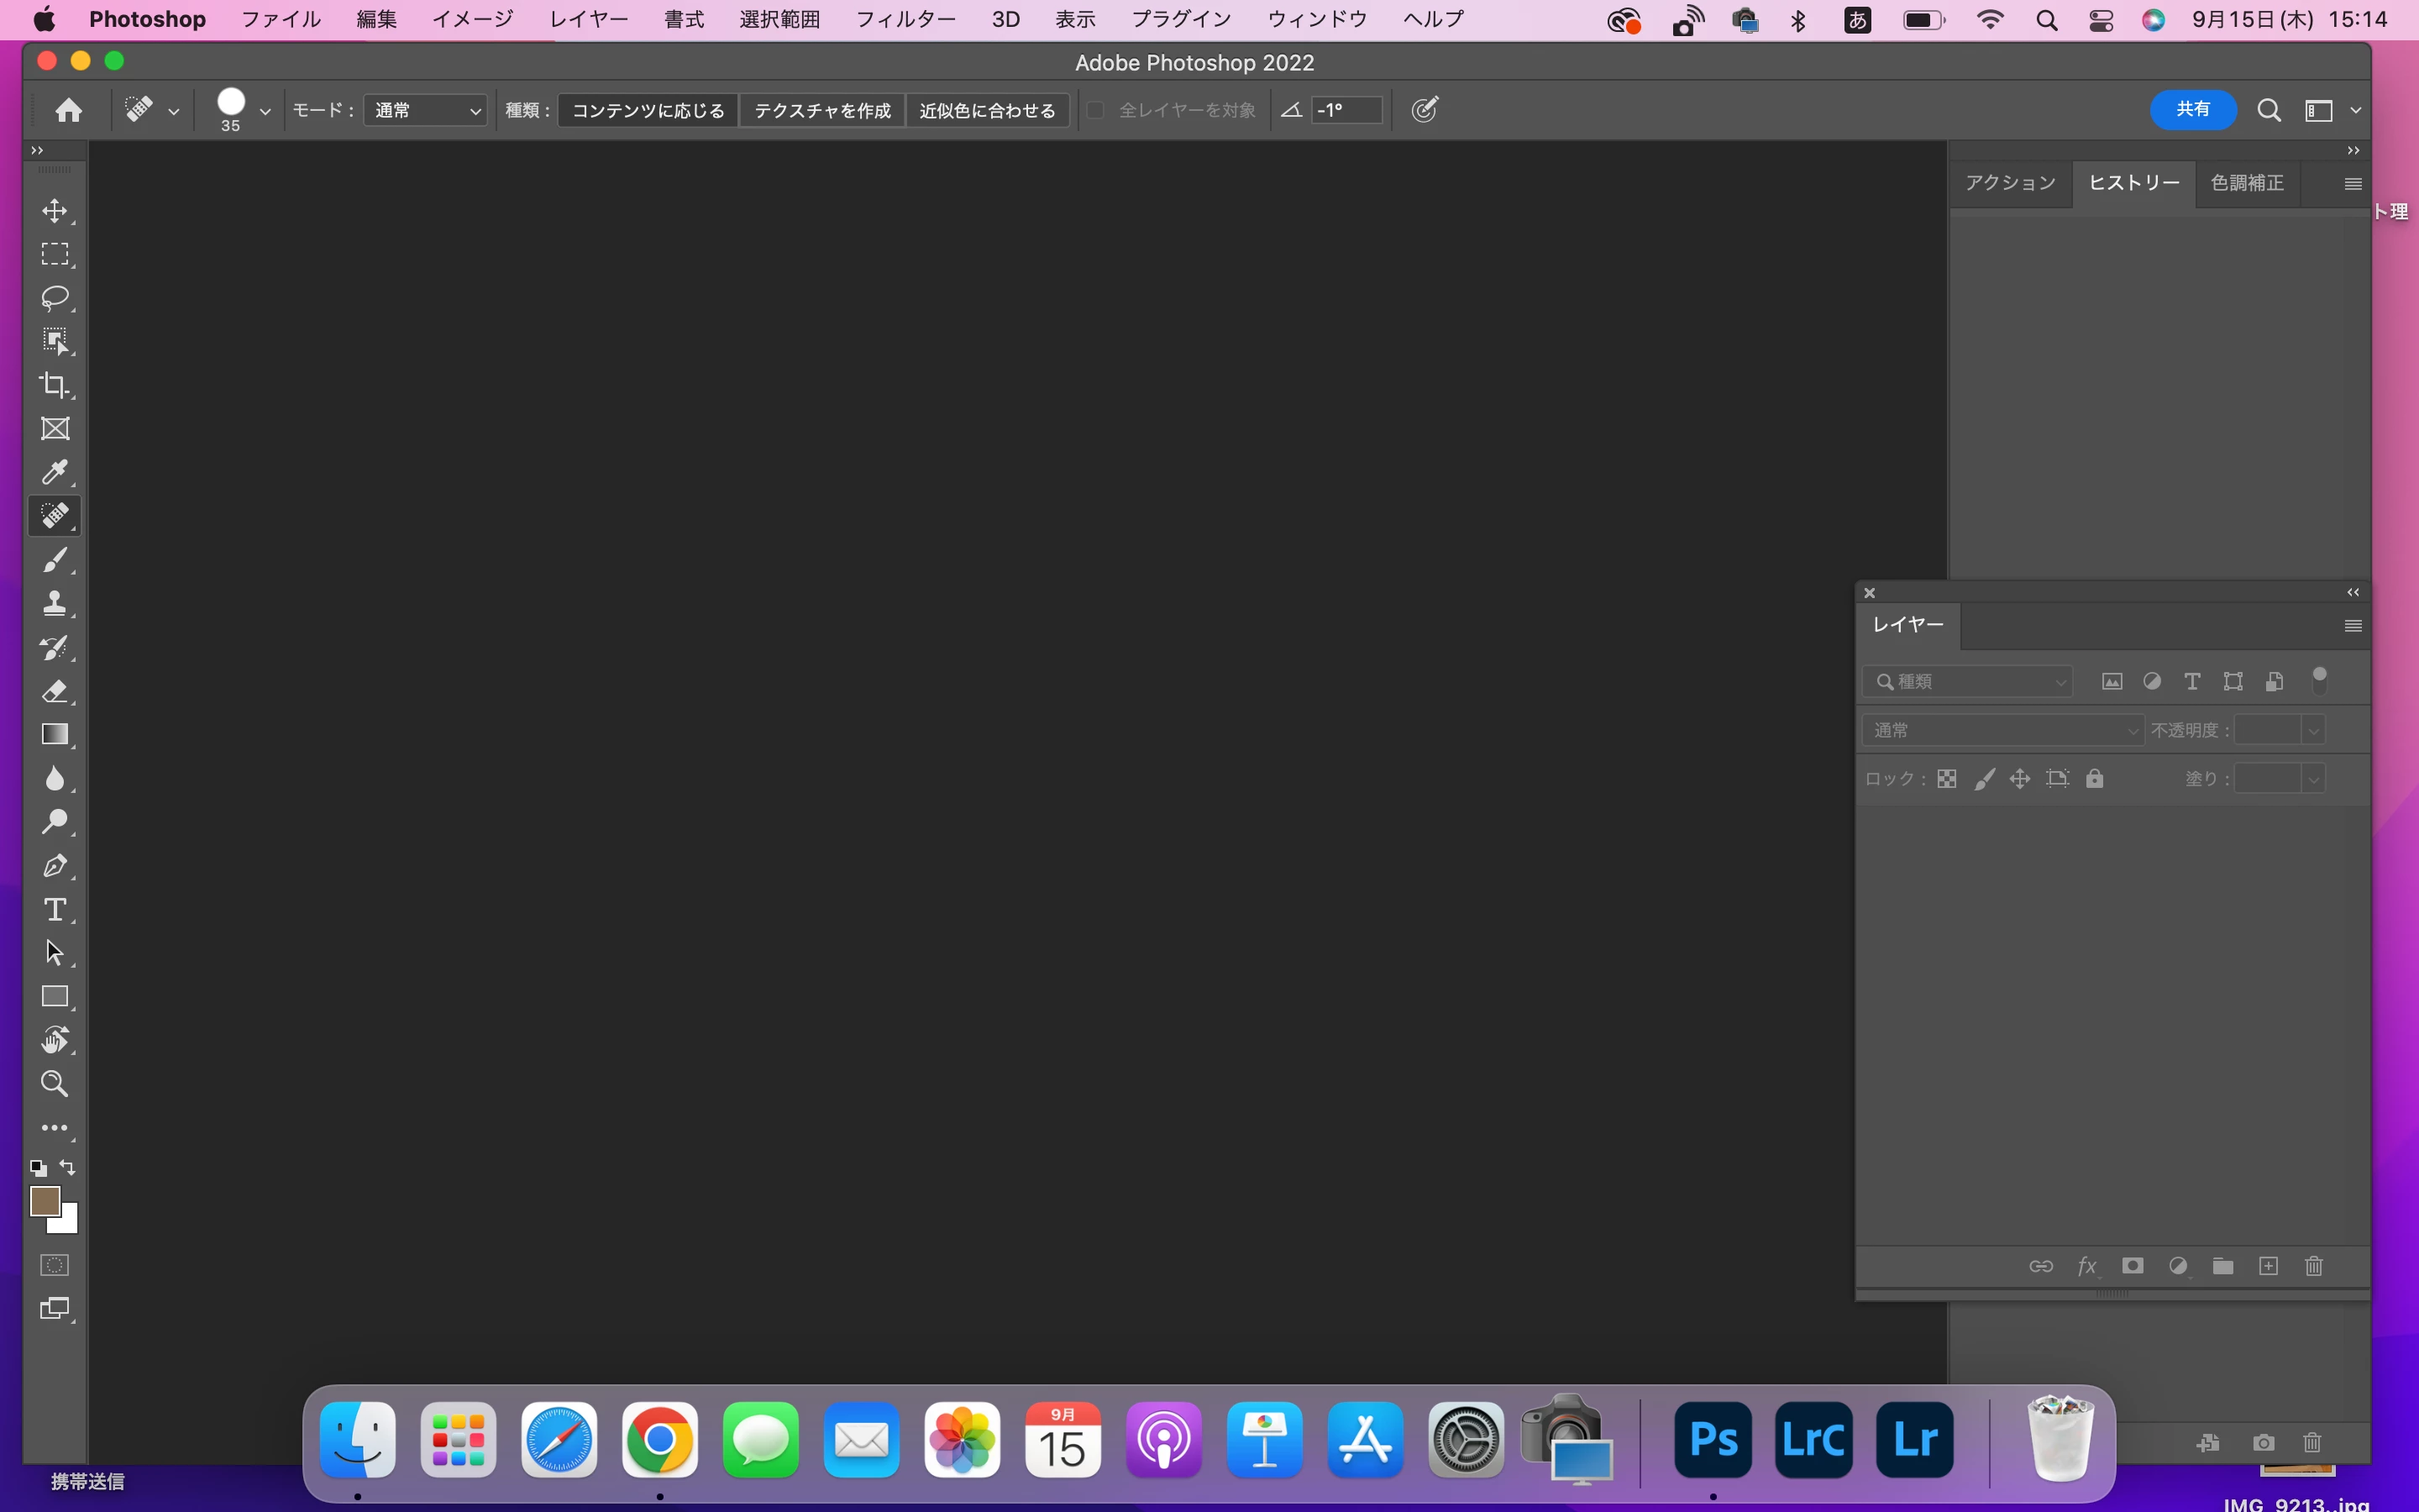Select the Gradient tool
The height and width of the screenshot is (1512, 2419).
click(x=55, y=734)
